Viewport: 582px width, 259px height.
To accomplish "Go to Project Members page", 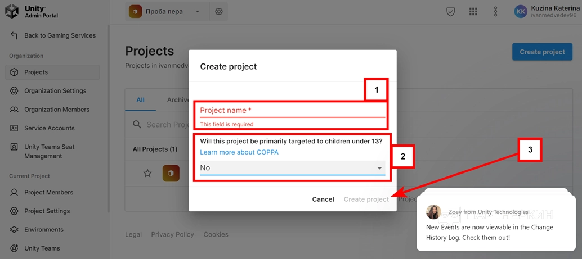I will click(48, 192).
